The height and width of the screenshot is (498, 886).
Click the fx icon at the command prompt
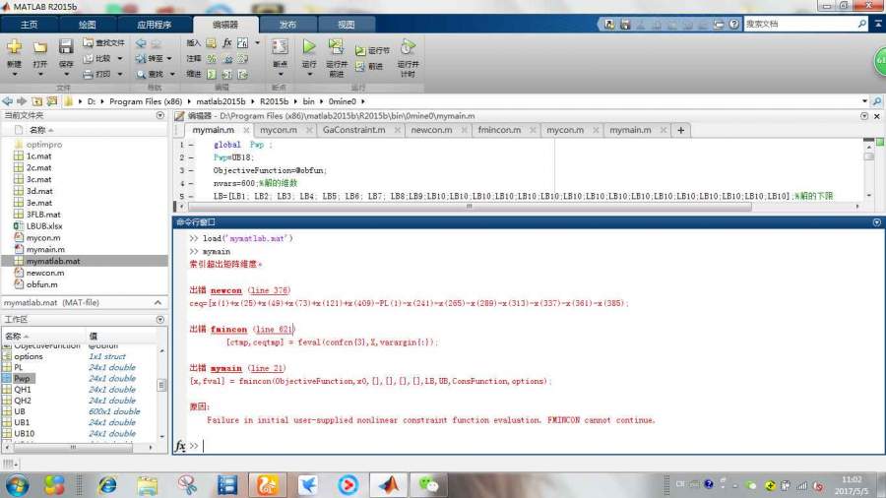[180, 446]
